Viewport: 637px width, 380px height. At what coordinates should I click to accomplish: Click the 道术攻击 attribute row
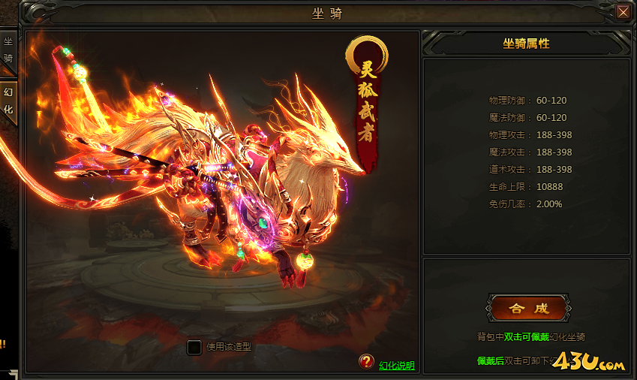[530, 170]
